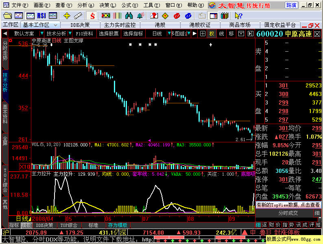Select the chart panel icon after RSI
323x244 pixels.
(x=53, y=15)
